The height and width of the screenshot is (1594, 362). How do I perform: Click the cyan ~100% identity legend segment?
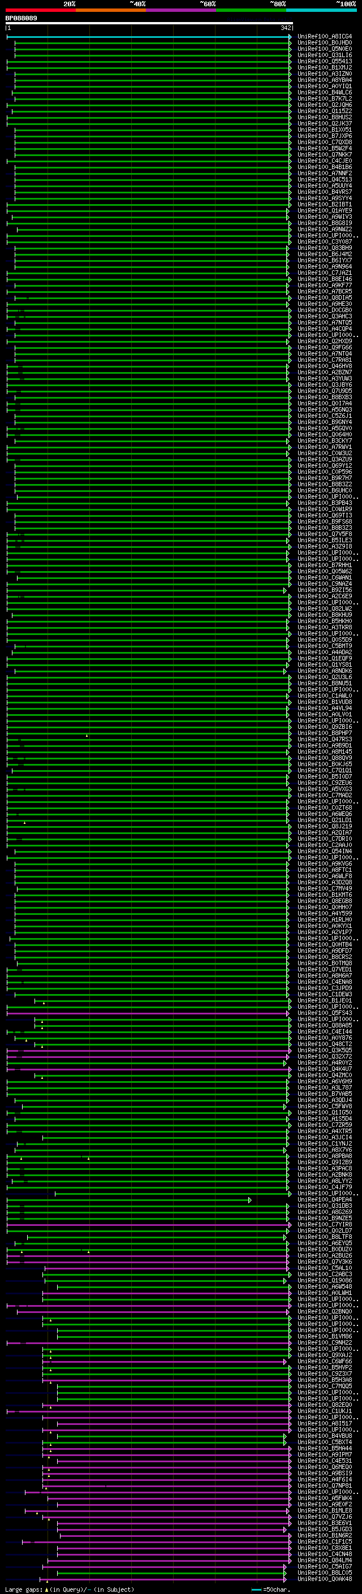321,10
